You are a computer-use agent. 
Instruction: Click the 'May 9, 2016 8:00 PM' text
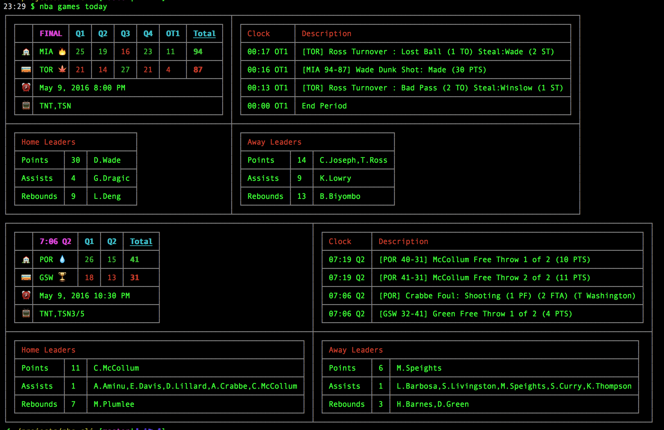[x=82, y=88]
